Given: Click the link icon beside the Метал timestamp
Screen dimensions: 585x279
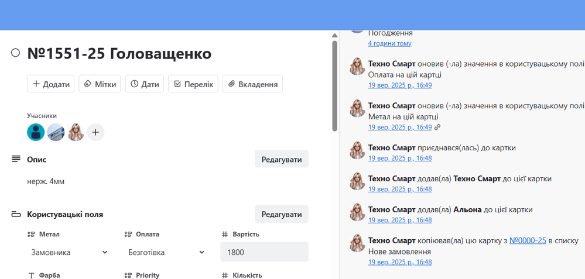Looking at the screenshot, I should tap(438, 128).
